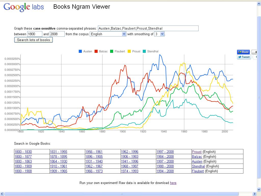Click the Books Ngram Viewer title
The width and height of the screenshot is (261, 196).
[x=82, y=7]
